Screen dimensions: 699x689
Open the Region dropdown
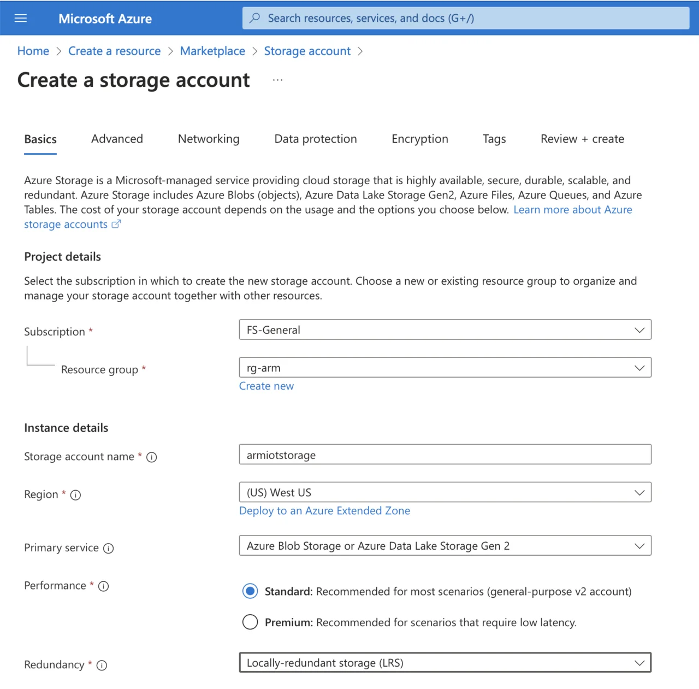point(445,492)
